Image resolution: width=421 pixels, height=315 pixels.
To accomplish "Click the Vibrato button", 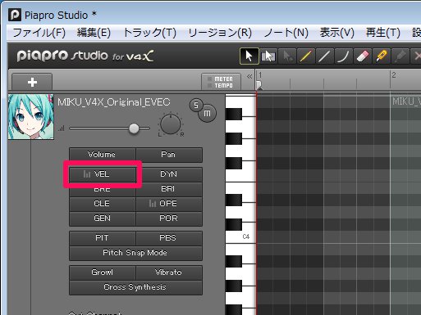I will click(x=169, y=272).
